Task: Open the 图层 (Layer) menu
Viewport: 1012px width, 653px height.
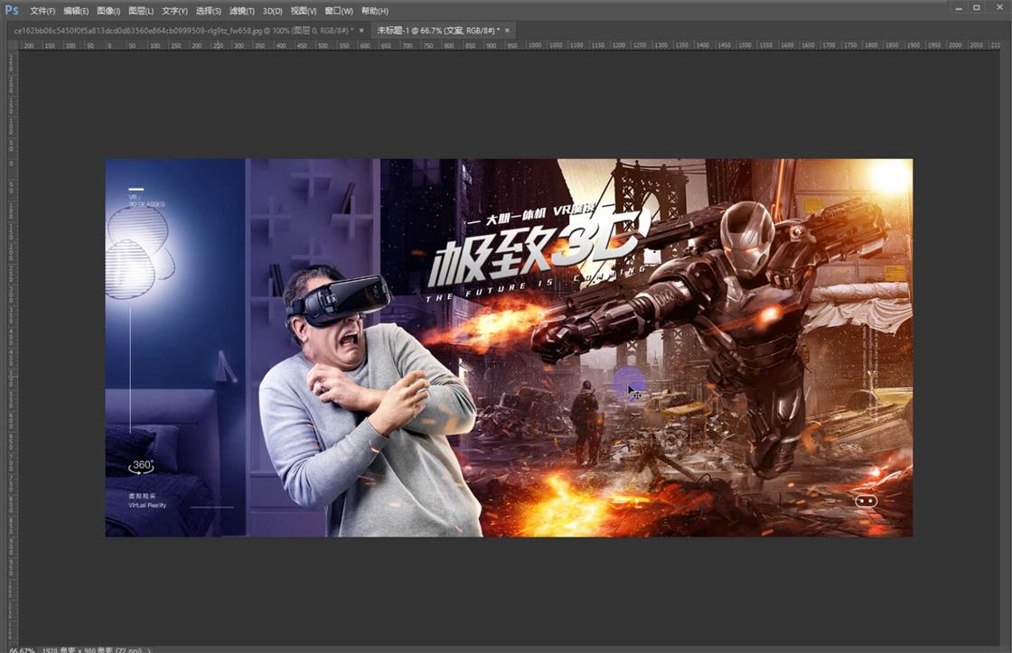Action: (143, 11)
